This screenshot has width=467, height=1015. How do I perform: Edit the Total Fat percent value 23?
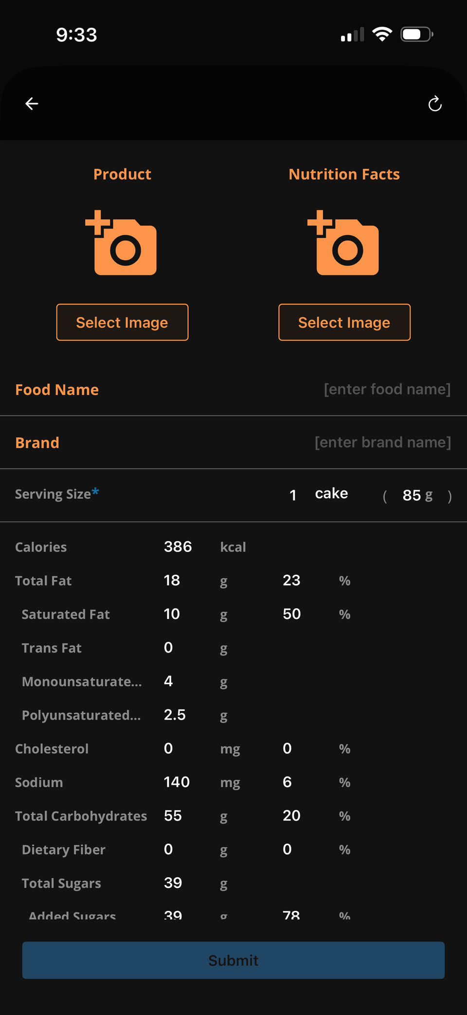pos(291,580)
